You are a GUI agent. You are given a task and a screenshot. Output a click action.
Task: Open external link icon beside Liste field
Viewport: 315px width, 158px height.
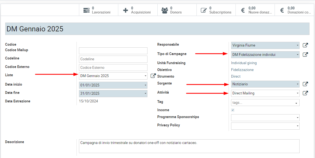tap(153, 76)
